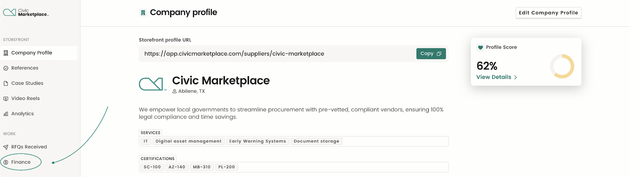Image resolution: width=630 pixels, height=177 pixels.
Task: Click the Video Reels play icon
Action: pyautogui.click(x=6, y=99)
